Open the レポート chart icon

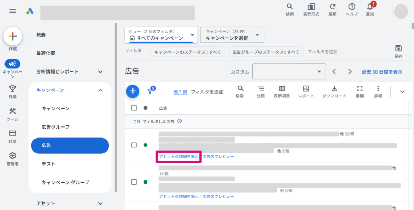(x=306, y=89)
